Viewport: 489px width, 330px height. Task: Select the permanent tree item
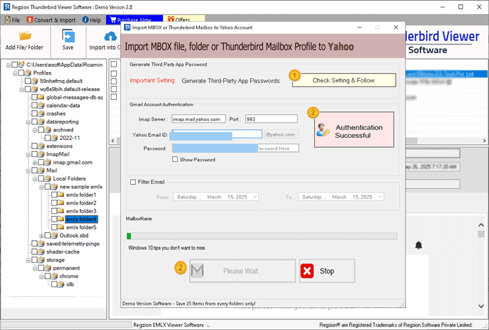click(x=67, y=268)
